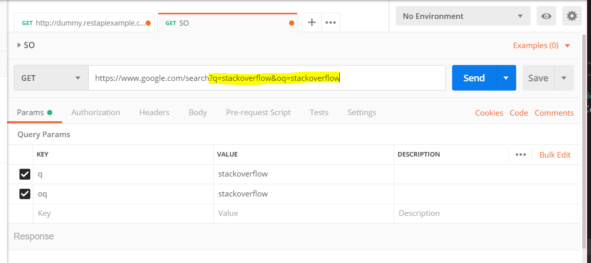Uncheck the oq query param checkbox
This screenshot has height=263, width=591.
tap(25, 194)
